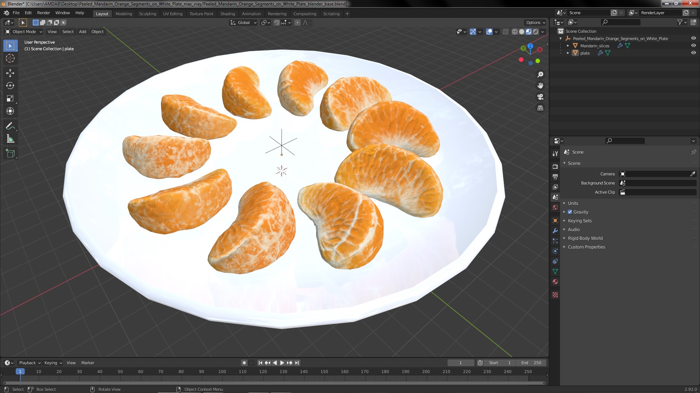700x393 pixels.
Task: Open Particles properties tab
Action: [x=555, y=241]
